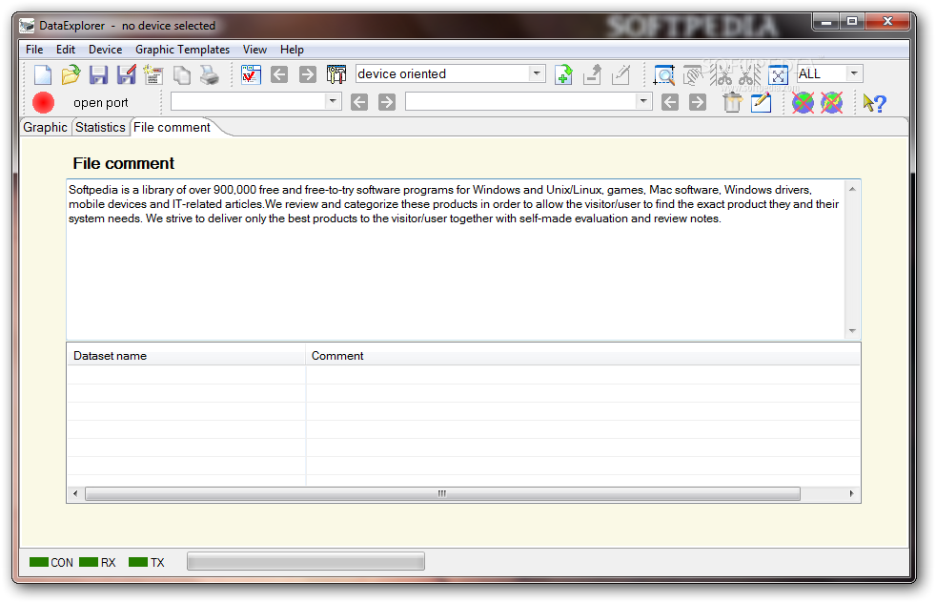Click the table scroll right arrow
Screen dimensions: 936x603
(852, 493)
